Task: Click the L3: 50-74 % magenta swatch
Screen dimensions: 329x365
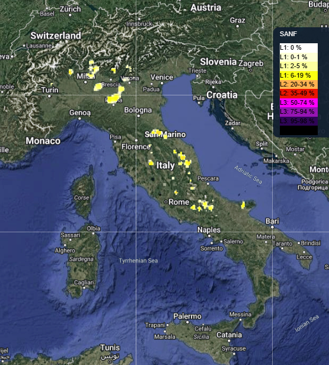Action: click(x=299, y=103)
